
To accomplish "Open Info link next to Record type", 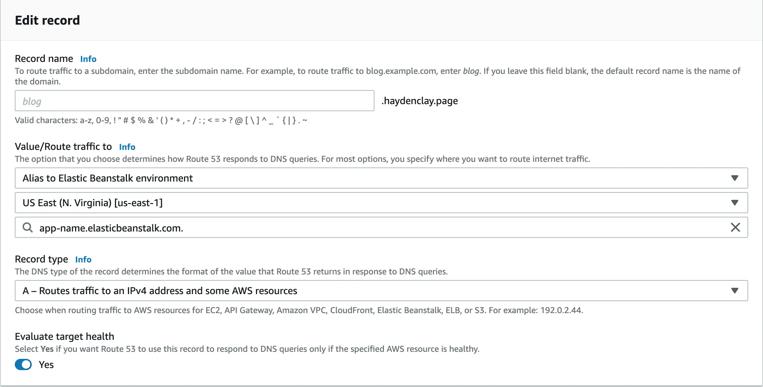I will click(x=83, y=259).
